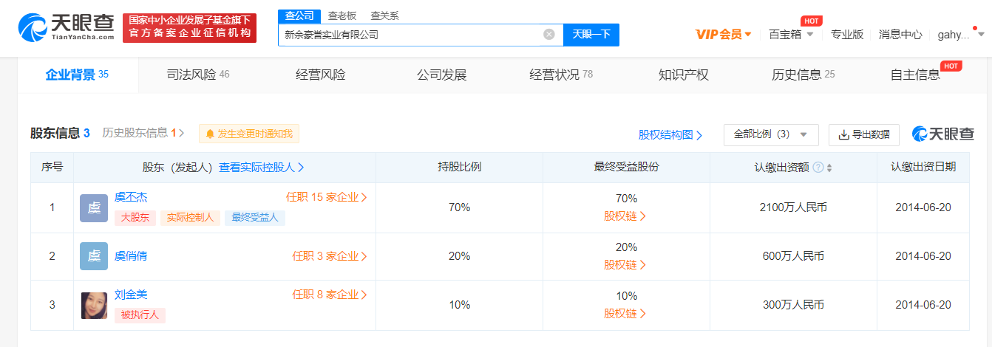Click 虞丕杰's blue avatar icon
This screenshot has height=347, width=992.
coord(94,207)
